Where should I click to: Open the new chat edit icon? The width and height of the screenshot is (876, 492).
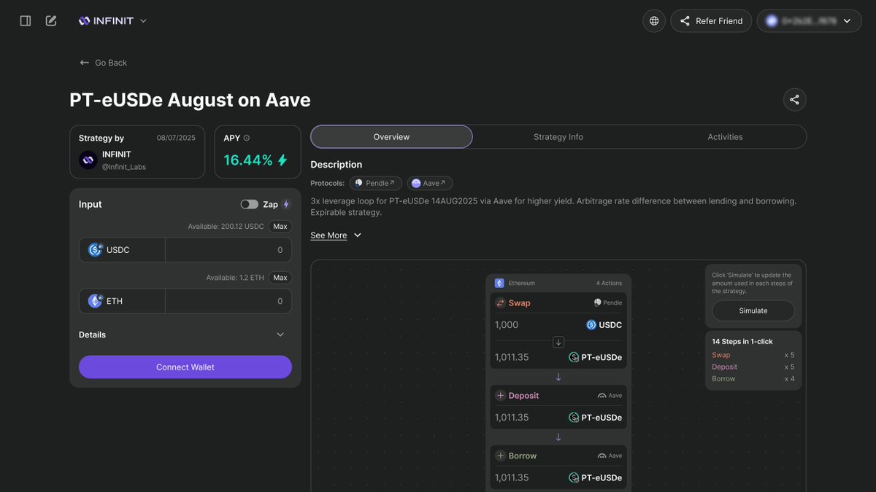pyautogui.click(x=51, y=21)
